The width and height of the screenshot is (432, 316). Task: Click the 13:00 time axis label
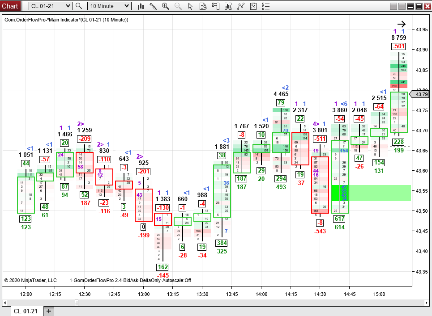144,294
